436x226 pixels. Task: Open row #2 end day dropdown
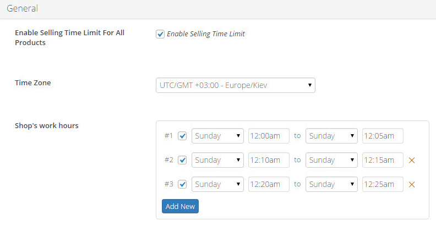(331, 160)
